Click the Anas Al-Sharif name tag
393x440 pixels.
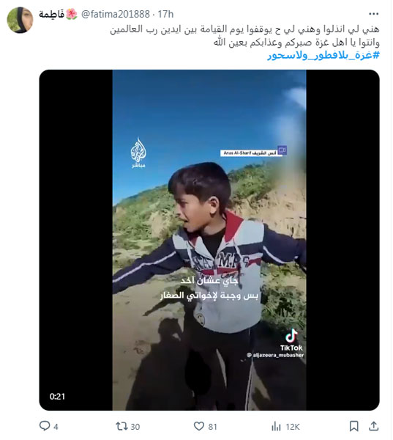[251, 153]
